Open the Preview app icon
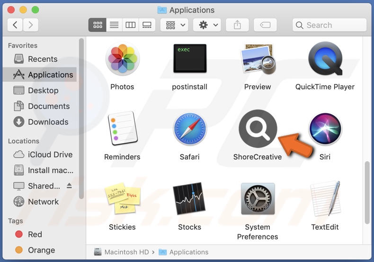 pyautogui.click(x=258, y=59)
